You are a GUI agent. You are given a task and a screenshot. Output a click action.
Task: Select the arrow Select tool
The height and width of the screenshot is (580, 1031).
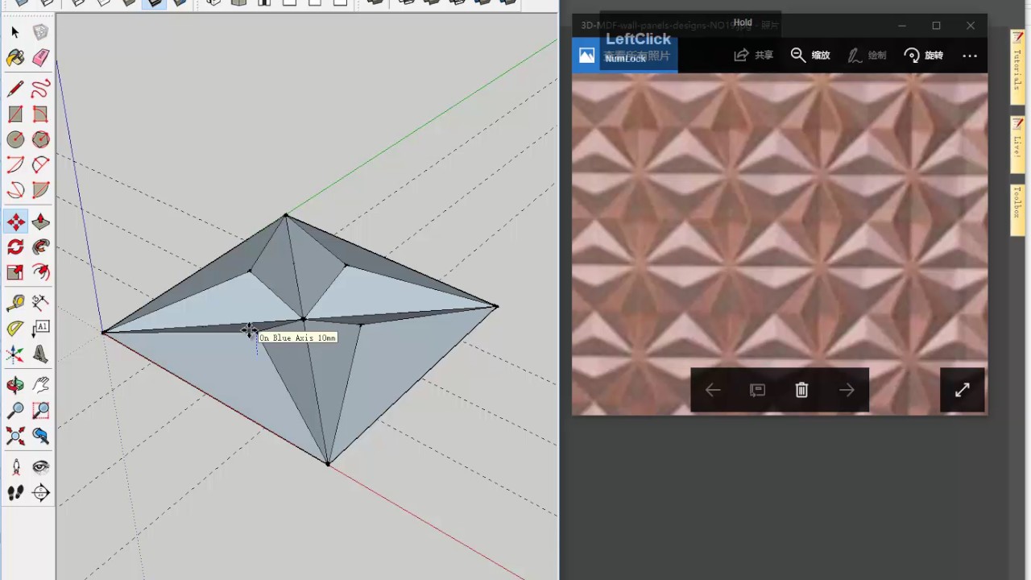(x=15, y=32)
